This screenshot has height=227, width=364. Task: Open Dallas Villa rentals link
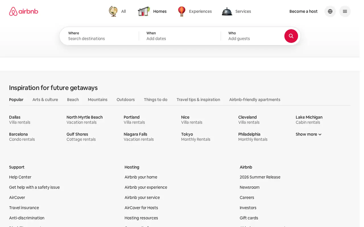[20, 120]
